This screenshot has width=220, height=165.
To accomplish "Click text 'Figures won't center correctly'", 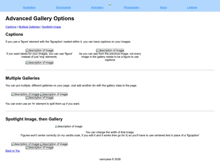I will coord(110,135).
